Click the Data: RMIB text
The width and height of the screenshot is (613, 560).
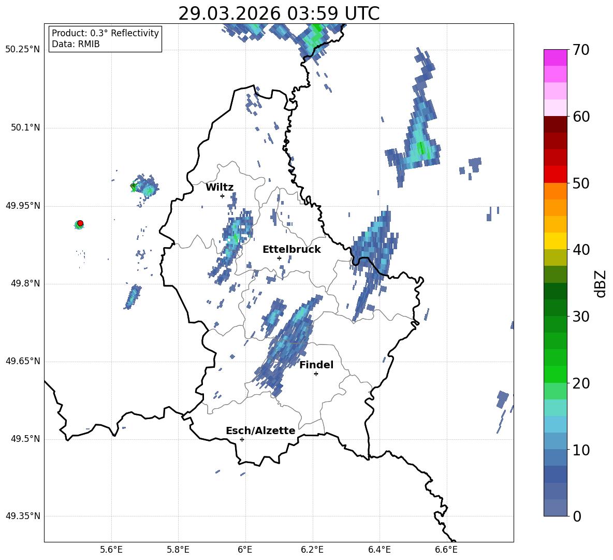[x=76, y=44]
